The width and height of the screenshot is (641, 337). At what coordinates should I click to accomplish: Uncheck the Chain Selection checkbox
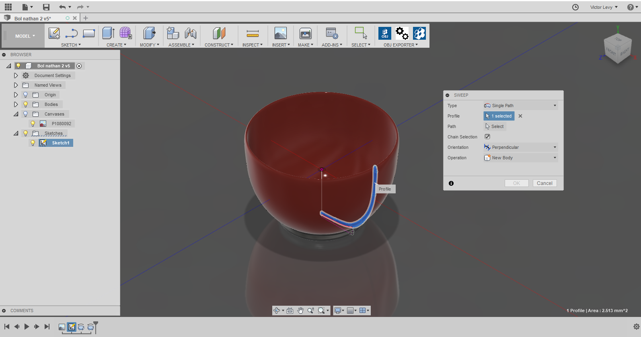tap(487, 137)
